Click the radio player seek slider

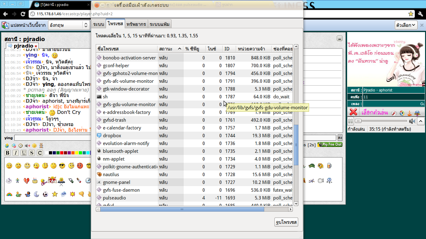coord(381,121)
